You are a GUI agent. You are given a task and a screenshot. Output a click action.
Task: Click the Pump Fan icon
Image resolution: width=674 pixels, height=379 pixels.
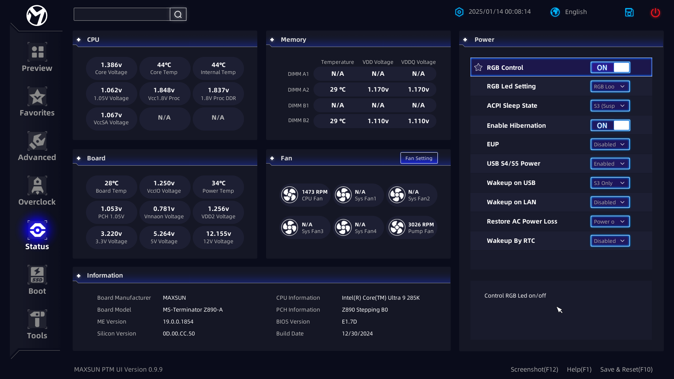[x=397, y=228]
